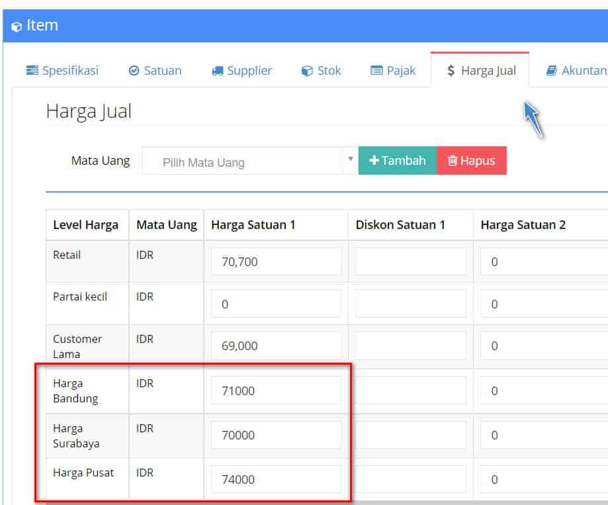Click Retail Diskon Satuan 1 field
This screenshot has height=505, width=608.
coord(410,262)
